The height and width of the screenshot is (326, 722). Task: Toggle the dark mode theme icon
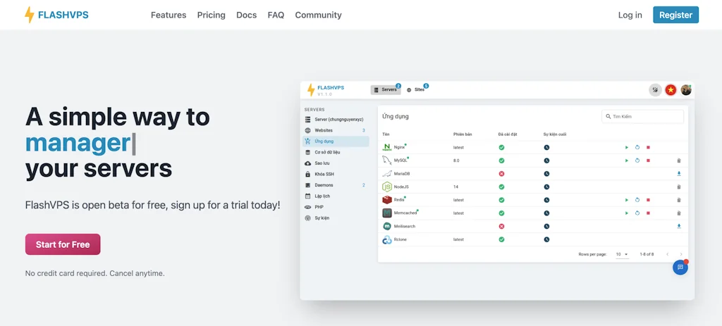[x=655, y=89]
